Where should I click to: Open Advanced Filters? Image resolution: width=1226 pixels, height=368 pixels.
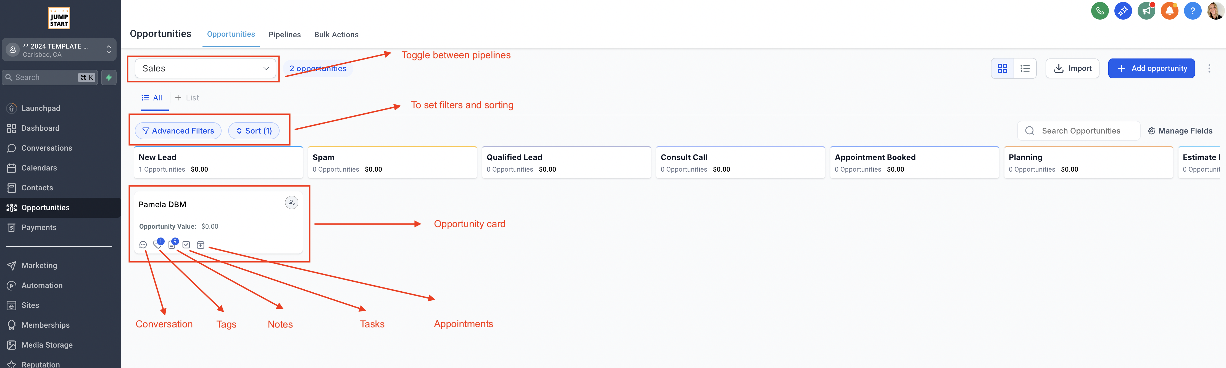click(178, 131)
